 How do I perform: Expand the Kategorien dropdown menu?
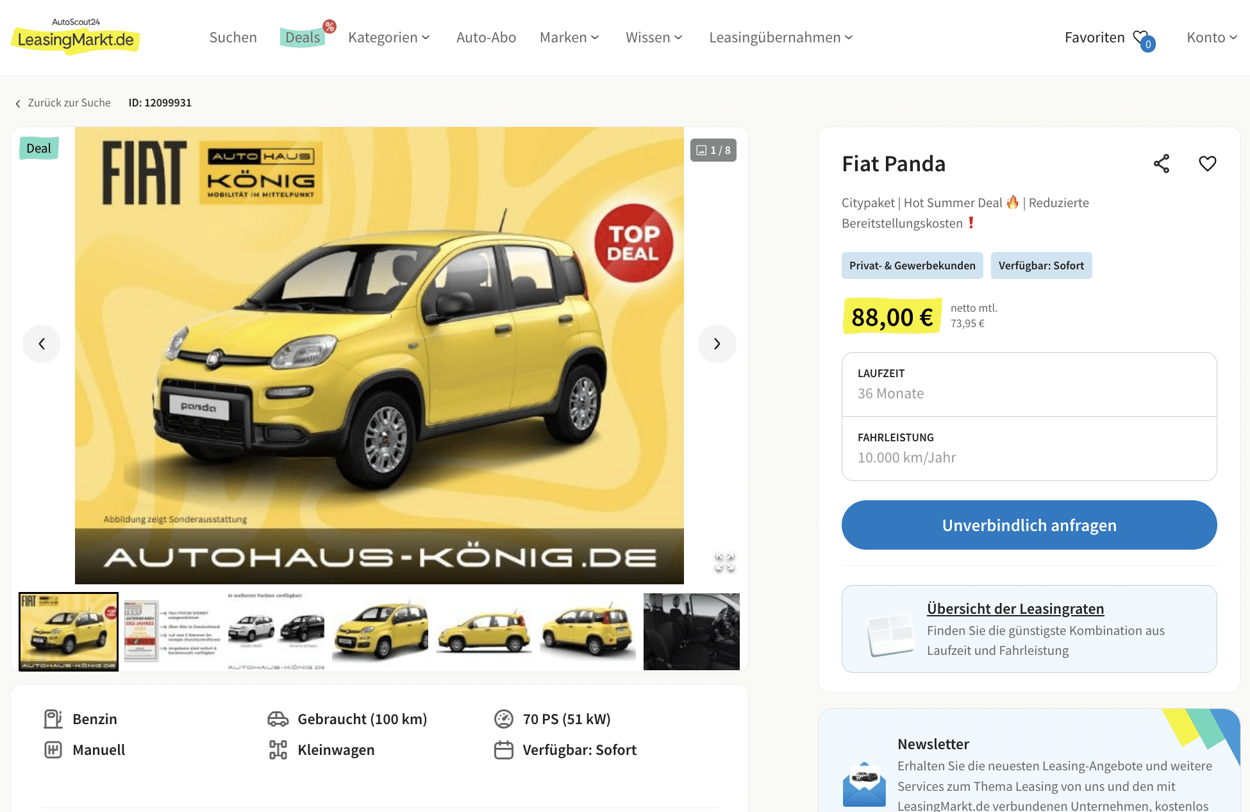click(388, 37)
